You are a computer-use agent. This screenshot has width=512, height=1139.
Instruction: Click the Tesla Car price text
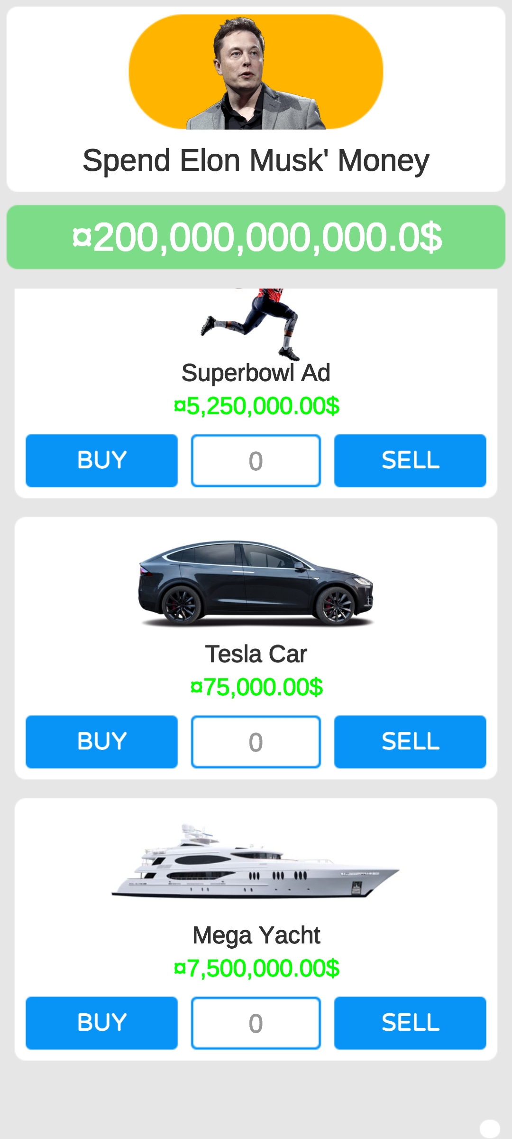point(256,687)
